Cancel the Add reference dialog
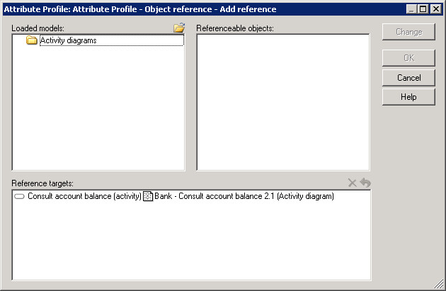Screen dimensions: 446x291 point(408,78)
